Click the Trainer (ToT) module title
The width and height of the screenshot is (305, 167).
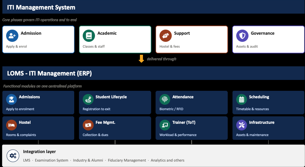184,122
